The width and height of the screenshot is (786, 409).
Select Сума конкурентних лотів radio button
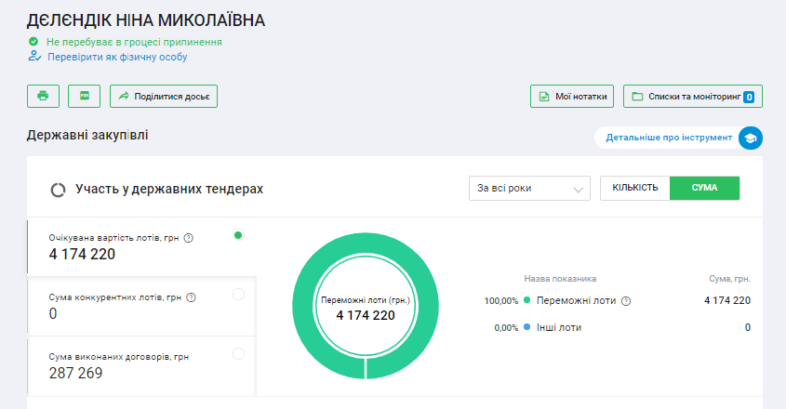tap(239, 295)
